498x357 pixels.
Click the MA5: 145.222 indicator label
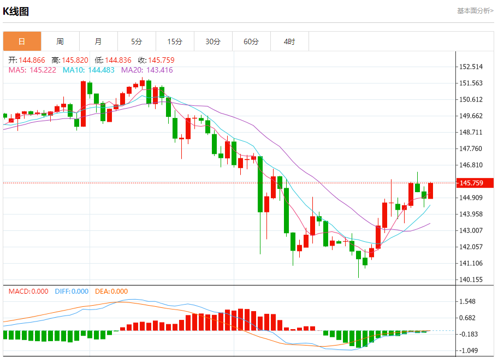pyautogui.click(x=32, y=70)
